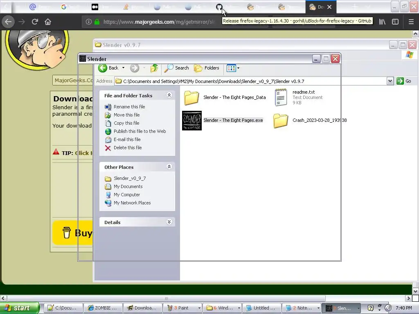Select Slender - The Eight Pages_Data folder

(225, 97)
